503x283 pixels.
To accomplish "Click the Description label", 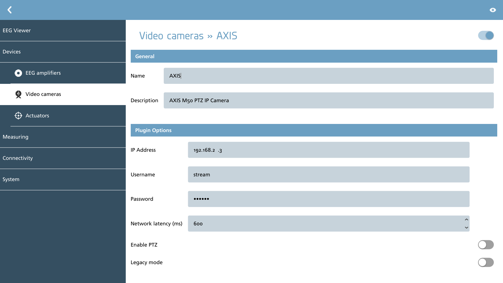I will click(x=144, y=100).
